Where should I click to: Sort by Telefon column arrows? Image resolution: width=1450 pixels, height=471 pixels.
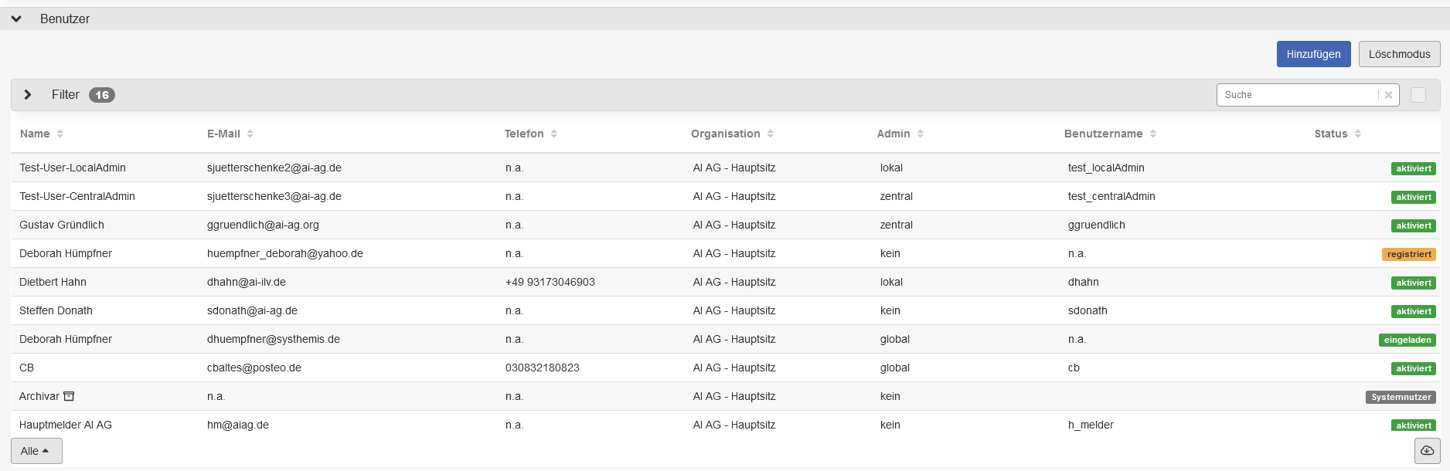(554, 134)
